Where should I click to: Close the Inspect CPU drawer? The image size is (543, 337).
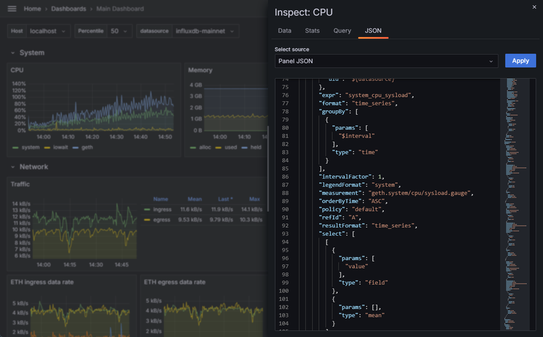click(534, 7)
